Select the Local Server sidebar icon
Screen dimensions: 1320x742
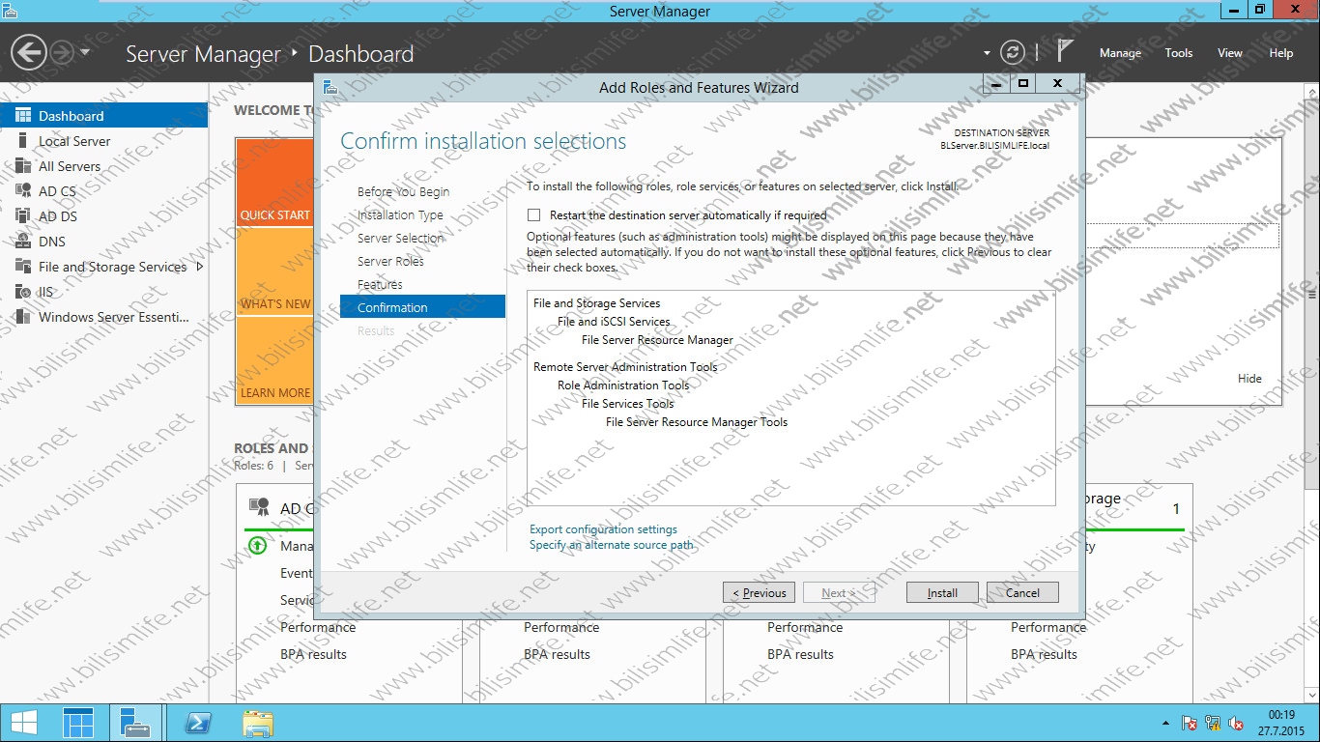[23, 141]
